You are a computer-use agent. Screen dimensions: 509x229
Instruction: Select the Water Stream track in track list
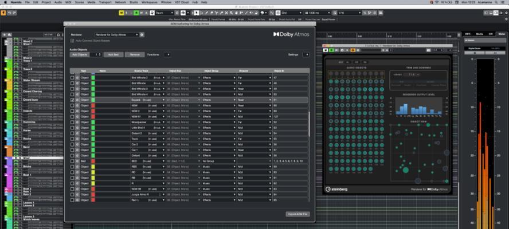32,80
